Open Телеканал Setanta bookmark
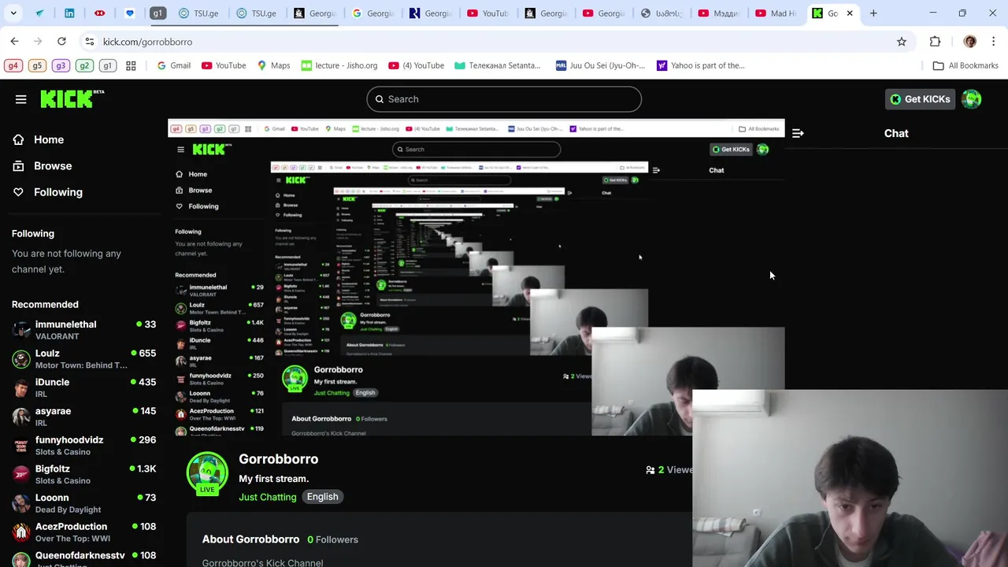1008x567 pixels. [x=498, y=65]
